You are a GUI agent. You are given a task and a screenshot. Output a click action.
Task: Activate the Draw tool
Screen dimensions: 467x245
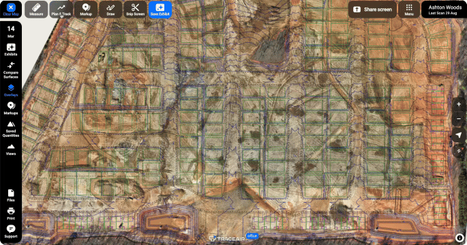[x=110, y=10]
